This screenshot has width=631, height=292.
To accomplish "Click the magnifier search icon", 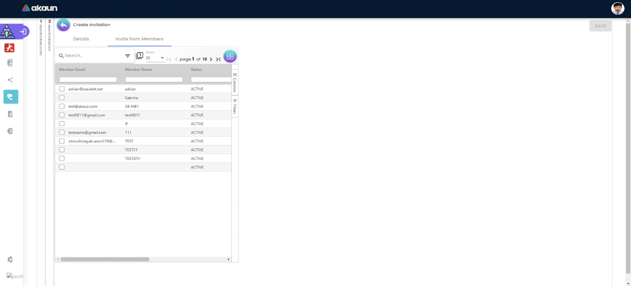I will [x=61, y=56].
